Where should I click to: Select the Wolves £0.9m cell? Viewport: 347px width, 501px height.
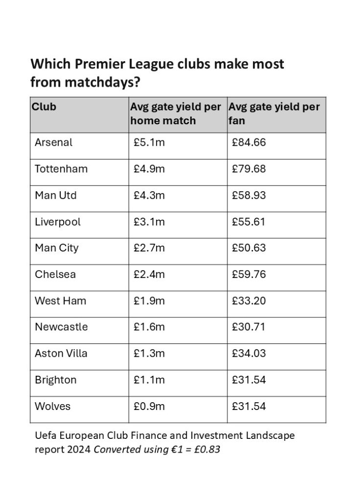[x=149, y=406]
